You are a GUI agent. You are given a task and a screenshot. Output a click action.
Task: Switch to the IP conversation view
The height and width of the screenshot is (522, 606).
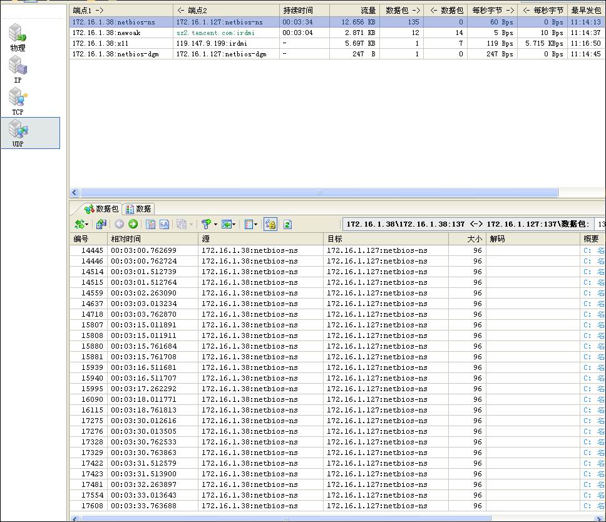click(18, 69)
